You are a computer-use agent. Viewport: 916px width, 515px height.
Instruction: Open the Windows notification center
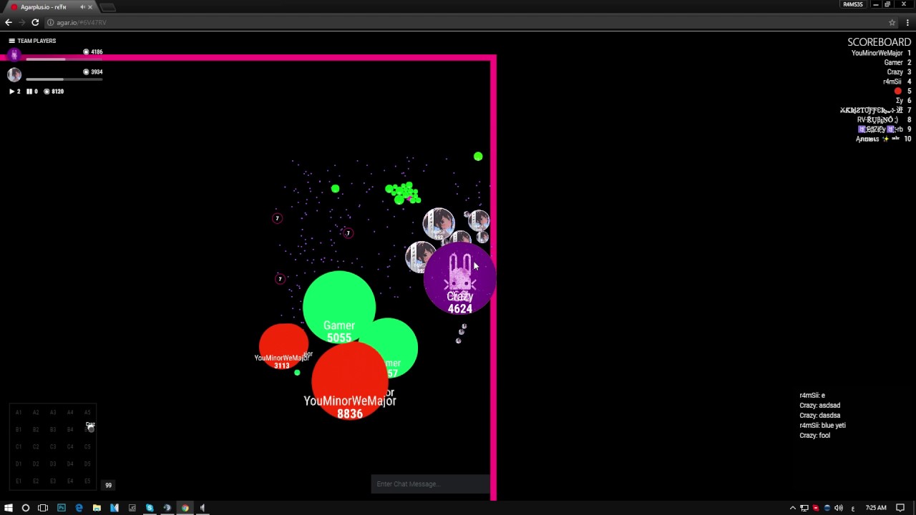point(900,508)
